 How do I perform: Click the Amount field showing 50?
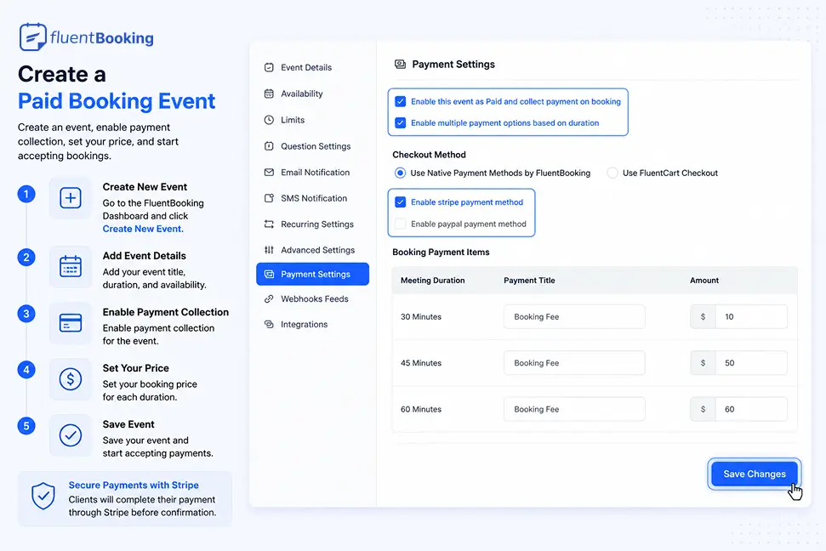pyautogui.click(x=751, y=363)
